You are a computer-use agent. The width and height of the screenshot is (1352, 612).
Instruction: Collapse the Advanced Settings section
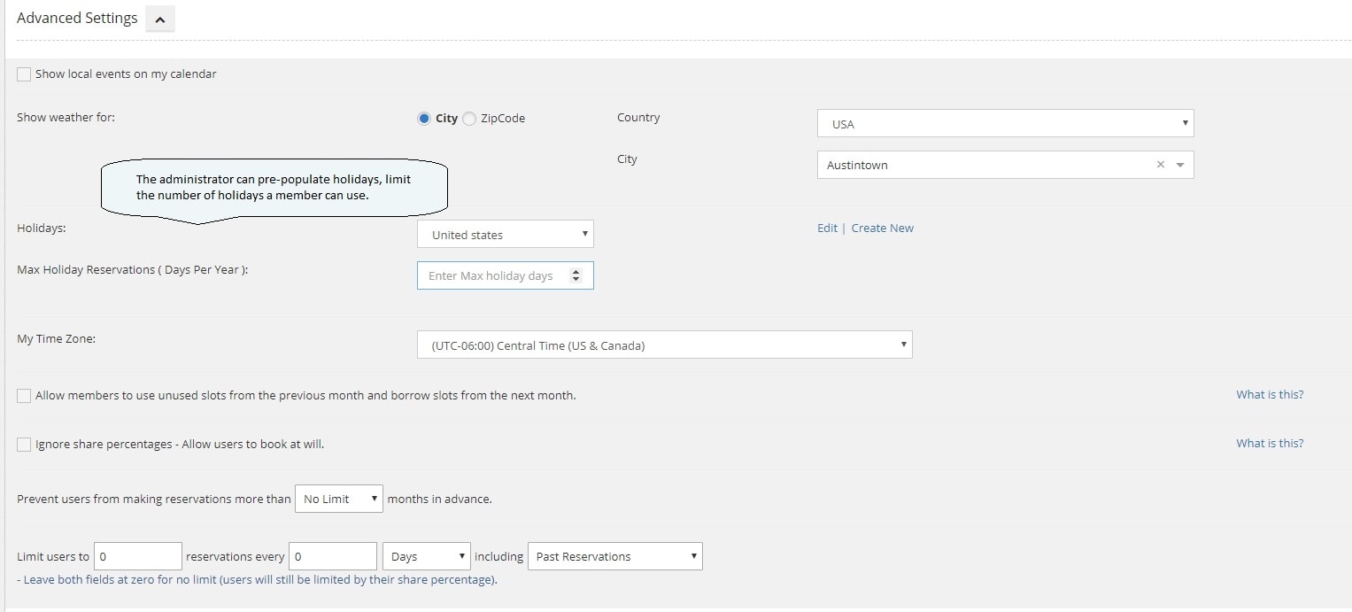point(160,19)
